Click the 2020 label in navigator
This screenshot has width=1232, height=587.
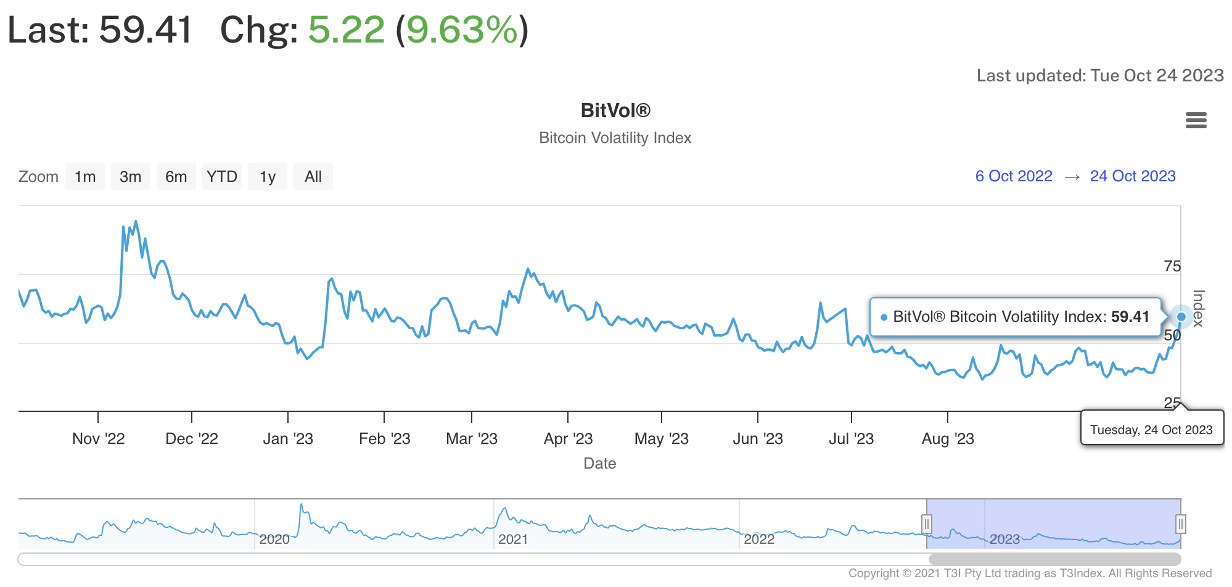point(274,540)
